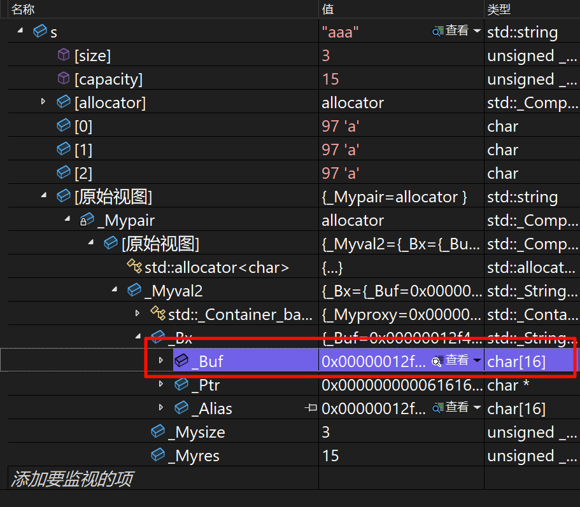Select the "aaa" value of s
The height and width of the screenshot is (507, 580).
coord(340,32)
